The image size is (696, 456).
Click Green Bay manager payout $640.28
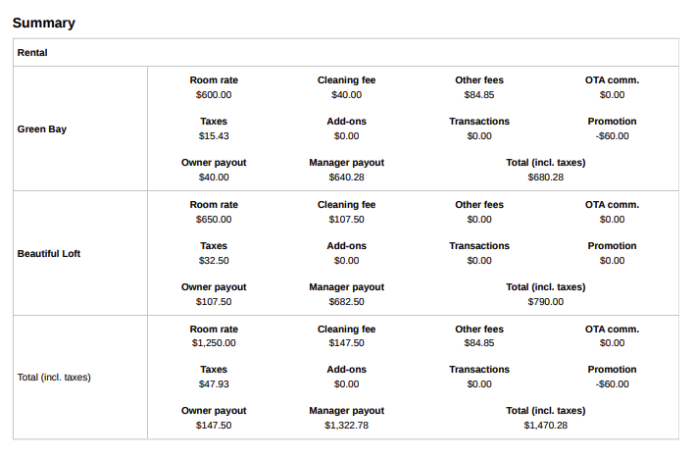[346, 177]
